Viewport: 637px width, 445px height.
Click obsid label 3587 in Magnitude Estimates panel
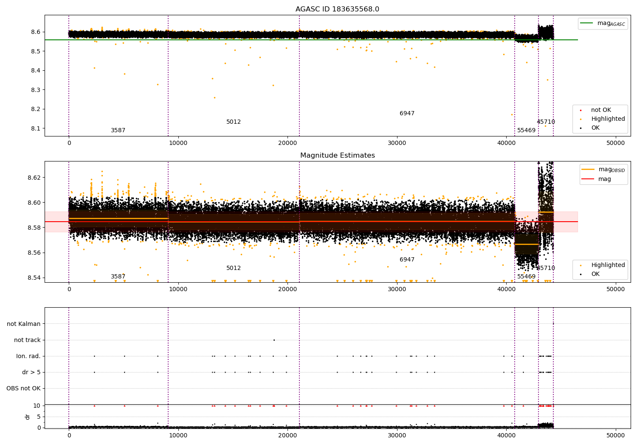(118, 277)
